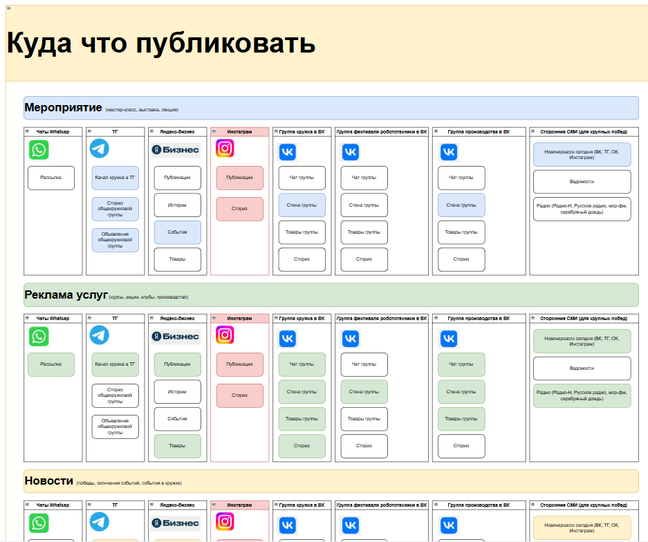The image size is (648, 542).
Task: Click the Instagram logo in the Мероприятие row
Action: point(225,148)
